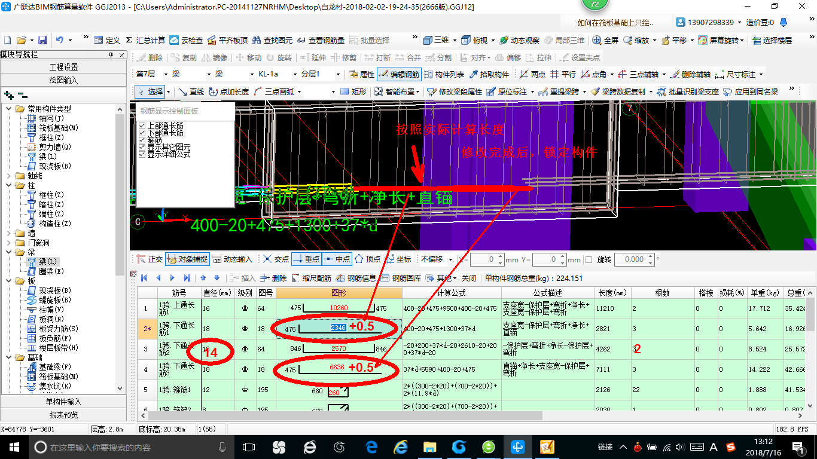Click 缩尺配筋 tool
The height and width of the screenshot is (459, 817).
pos(312,278)
